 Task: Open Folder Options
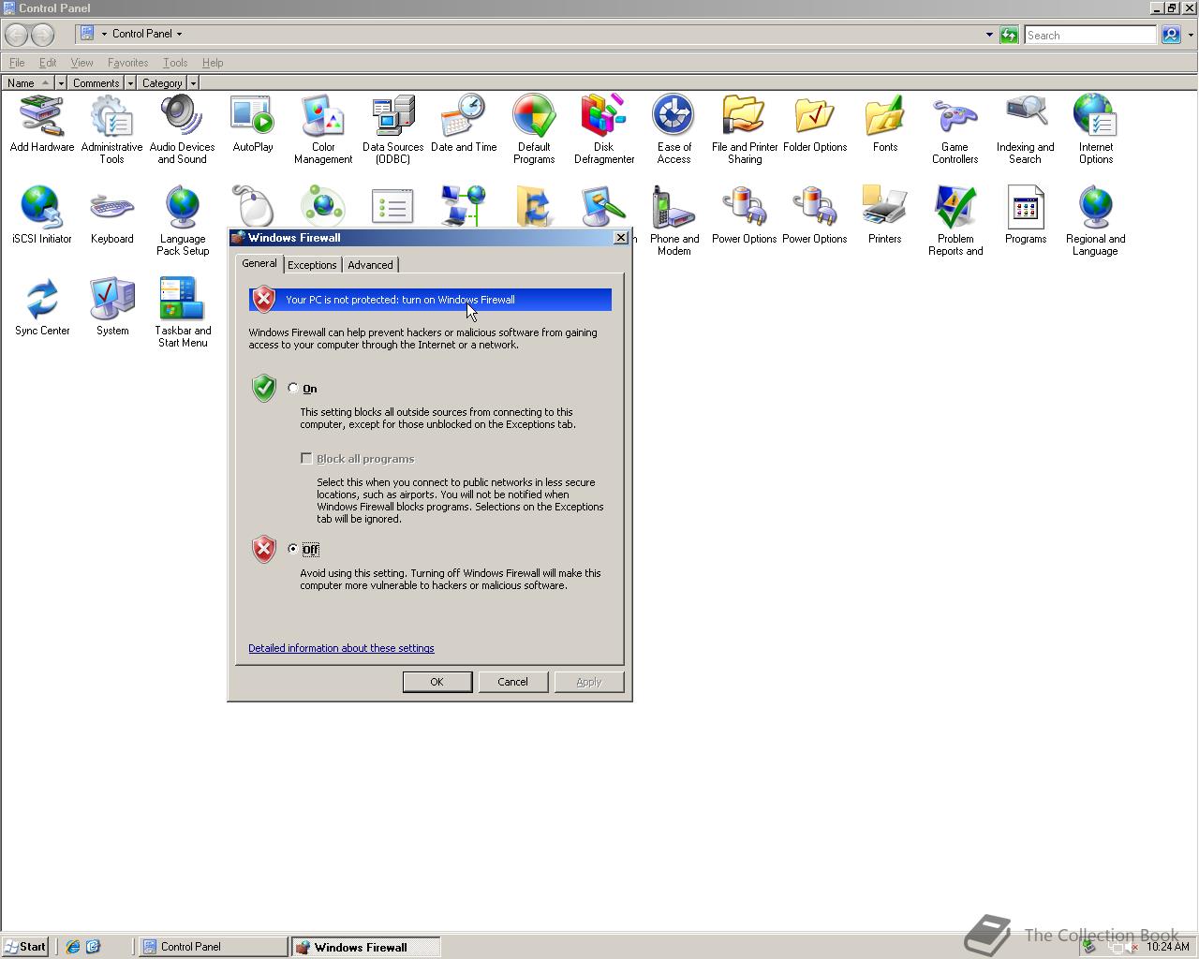click(815, 124)
